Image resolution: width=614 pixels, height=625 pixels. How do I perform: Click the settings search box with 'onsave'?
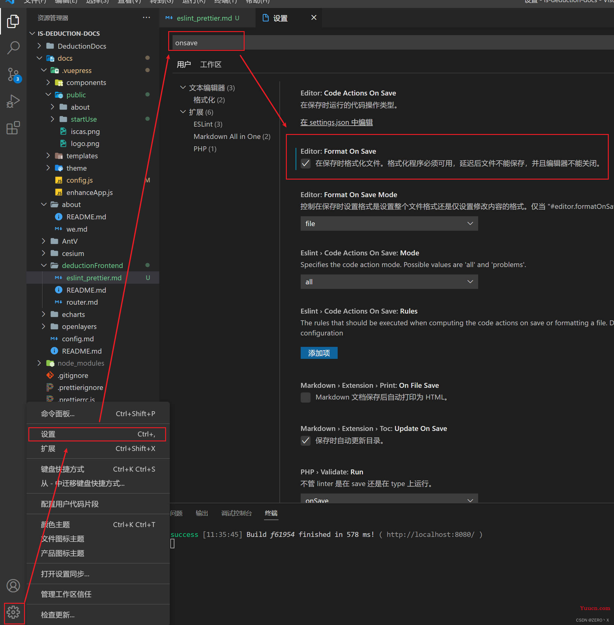pos(393,43)
